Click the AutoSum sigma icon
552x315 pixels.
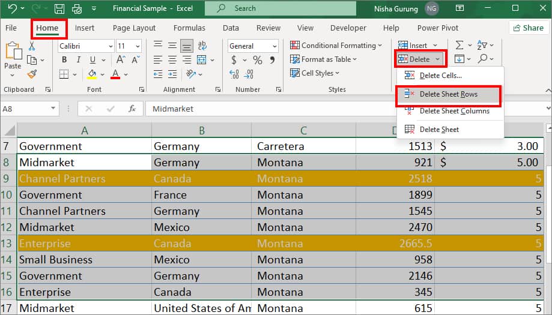point(459,45)
